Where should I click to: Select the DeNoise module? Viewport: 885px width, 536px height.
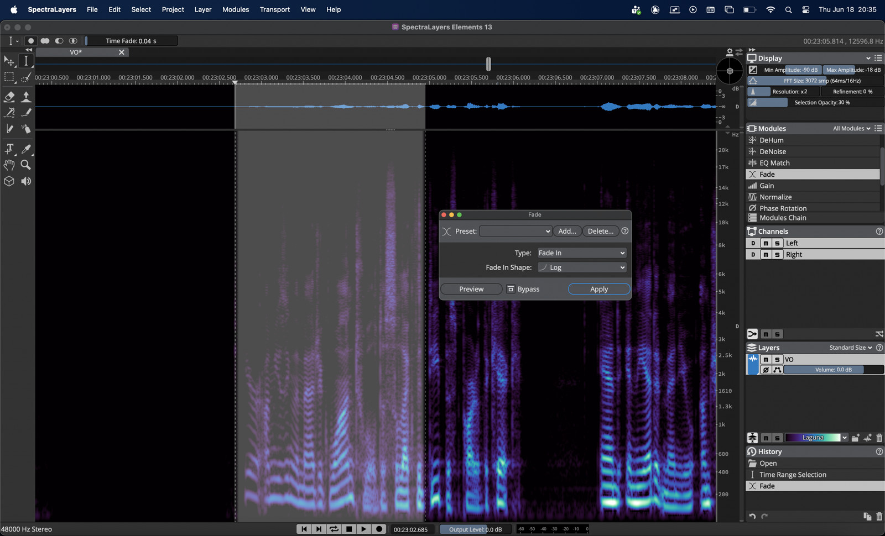click(813, 151)
